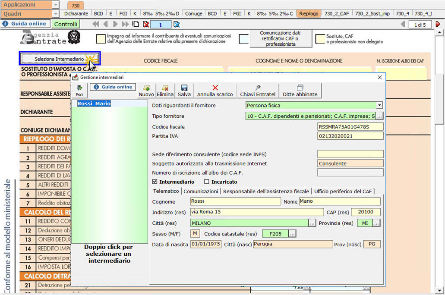Check box beside Comunicazione dati rettificativi
The width and height of the screenshot is (445, 295).
tap(244, 39)
